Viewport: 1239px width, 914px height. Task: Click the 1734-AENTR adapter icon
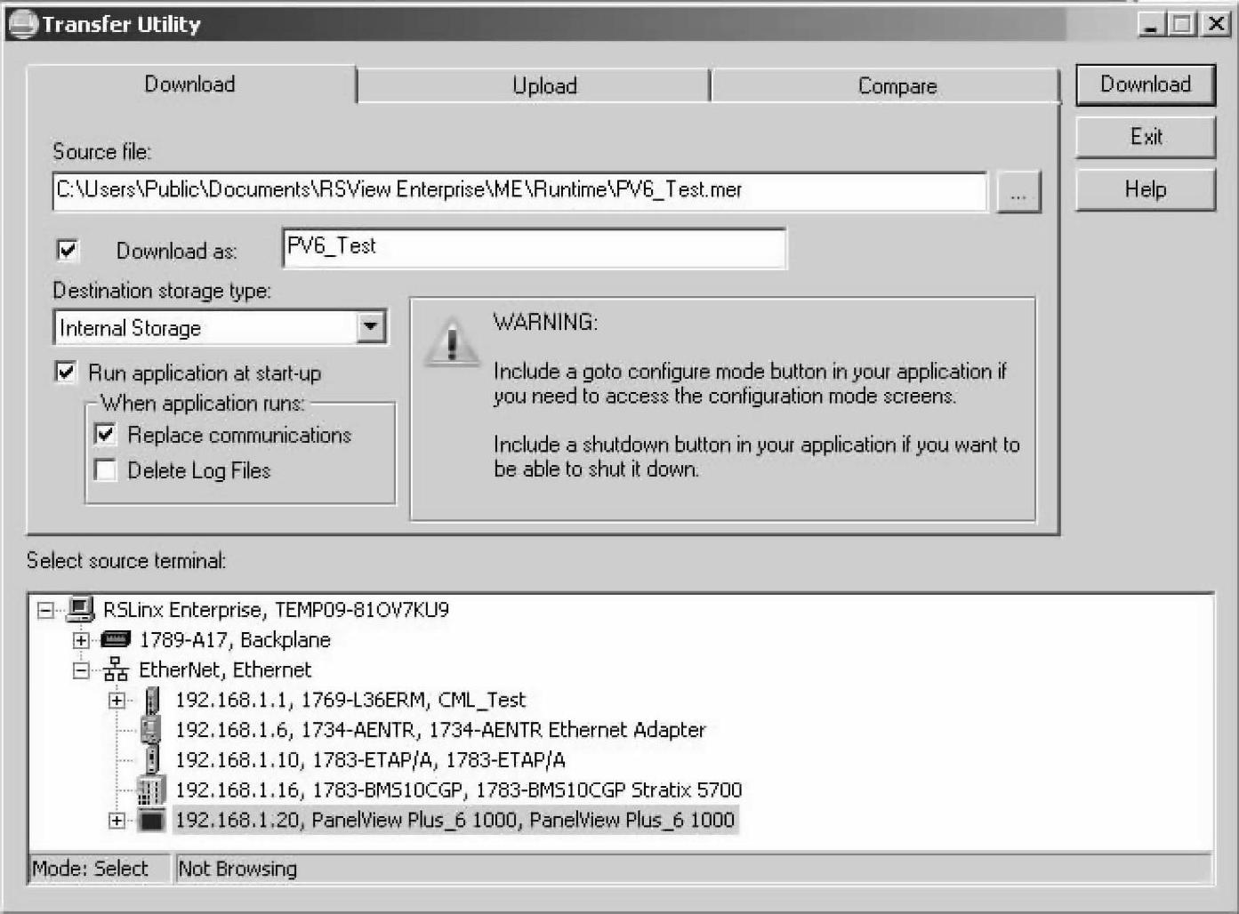tap(151, 730)
